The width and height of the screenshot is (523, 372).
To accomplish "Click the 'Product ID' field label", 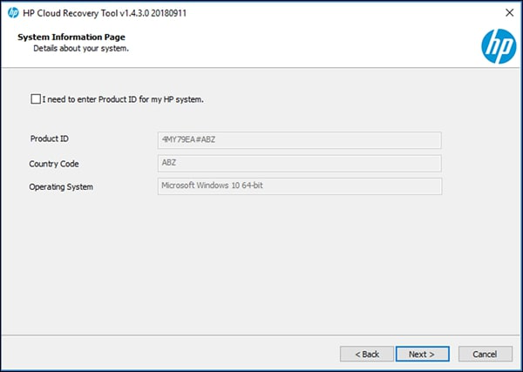I will coord(50,139).
